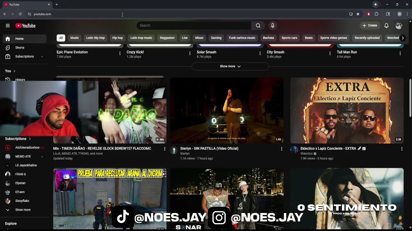Open options for Crazy Kick!

[190, 53]
